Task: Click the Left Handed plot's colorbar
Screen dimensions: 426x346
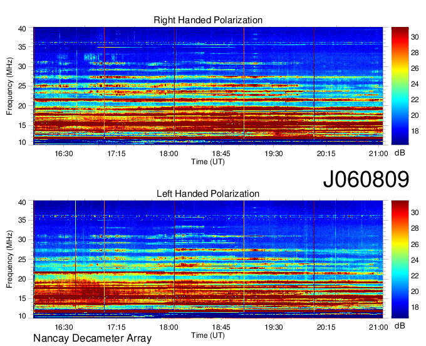Action: point(400,259)
